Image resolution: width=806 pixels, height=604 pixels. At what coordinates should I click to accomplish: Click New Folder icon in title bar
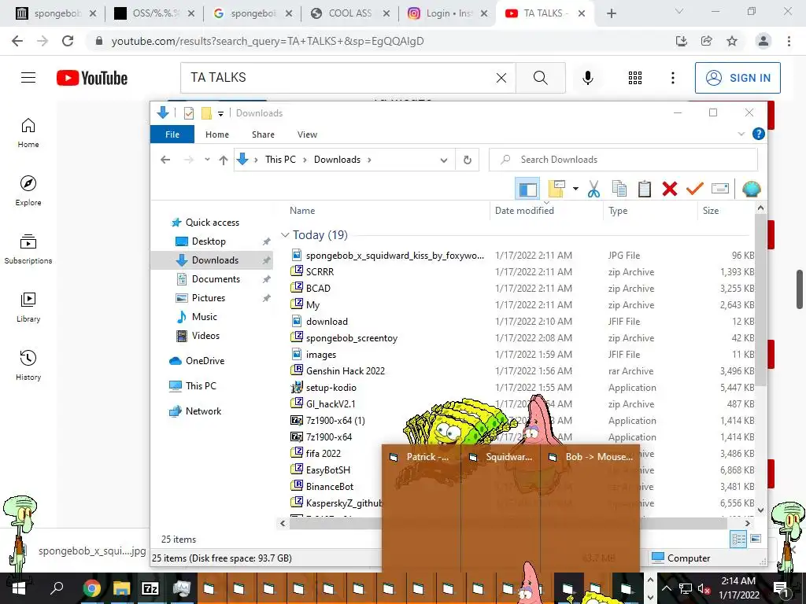tap(206, 113)
